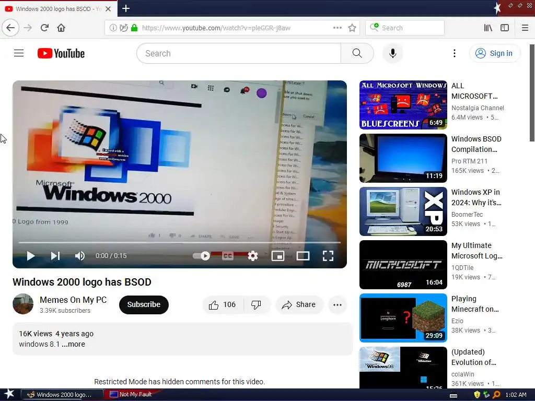Subscribe to Memes On My PC
This screenshot has width=535, height=401.
(x=144, y=304)
